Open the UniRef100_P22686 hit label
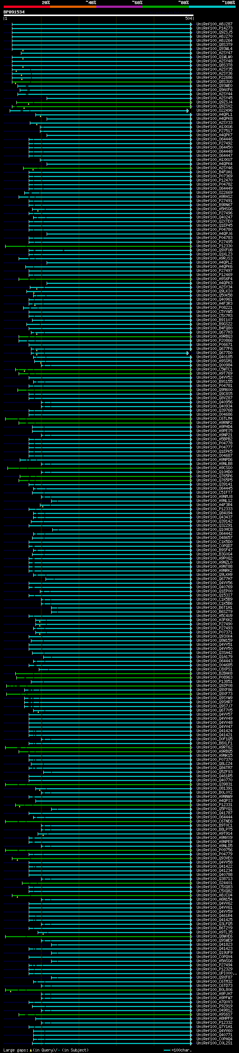This screenshot has height=1053, width=239. tap(214, 78)
